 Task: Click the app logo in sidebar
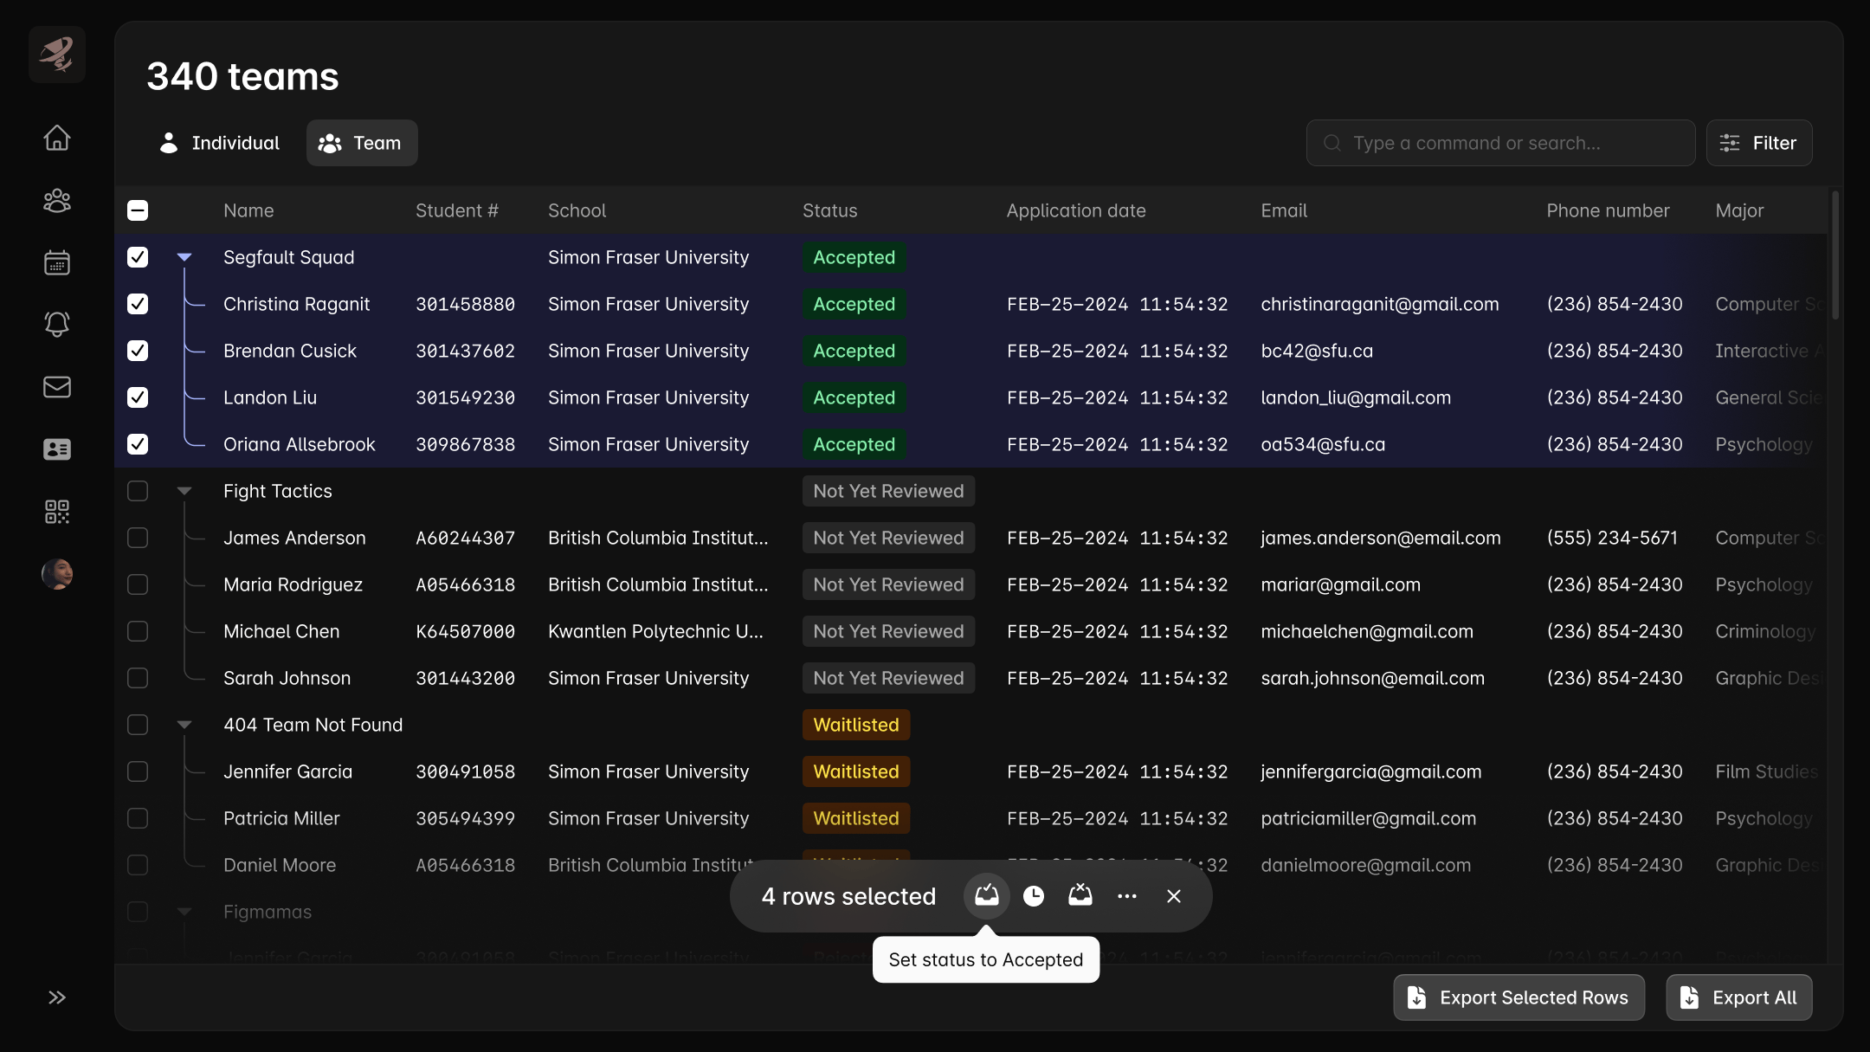pos(57,55)
